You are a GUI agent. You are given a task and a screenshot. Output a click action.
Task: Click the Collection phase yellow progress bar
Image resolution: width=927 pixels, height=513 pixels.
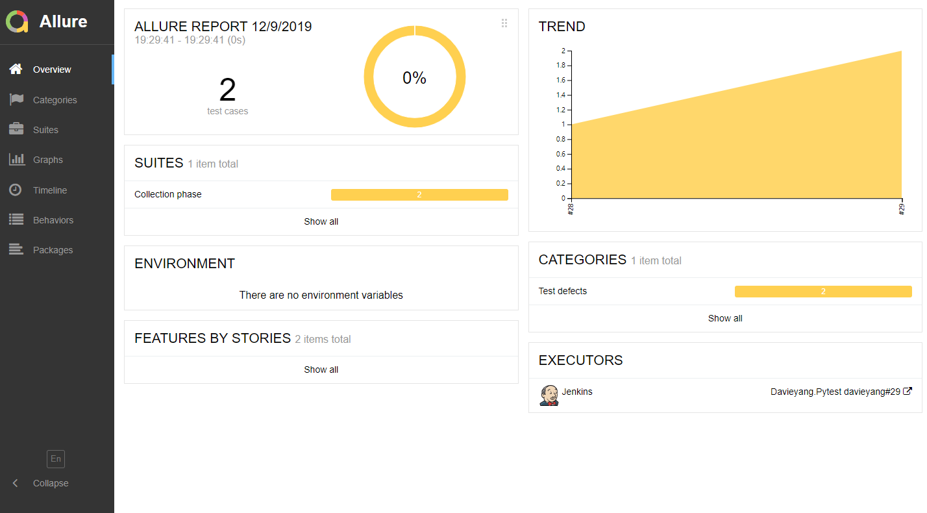point(419,195)
